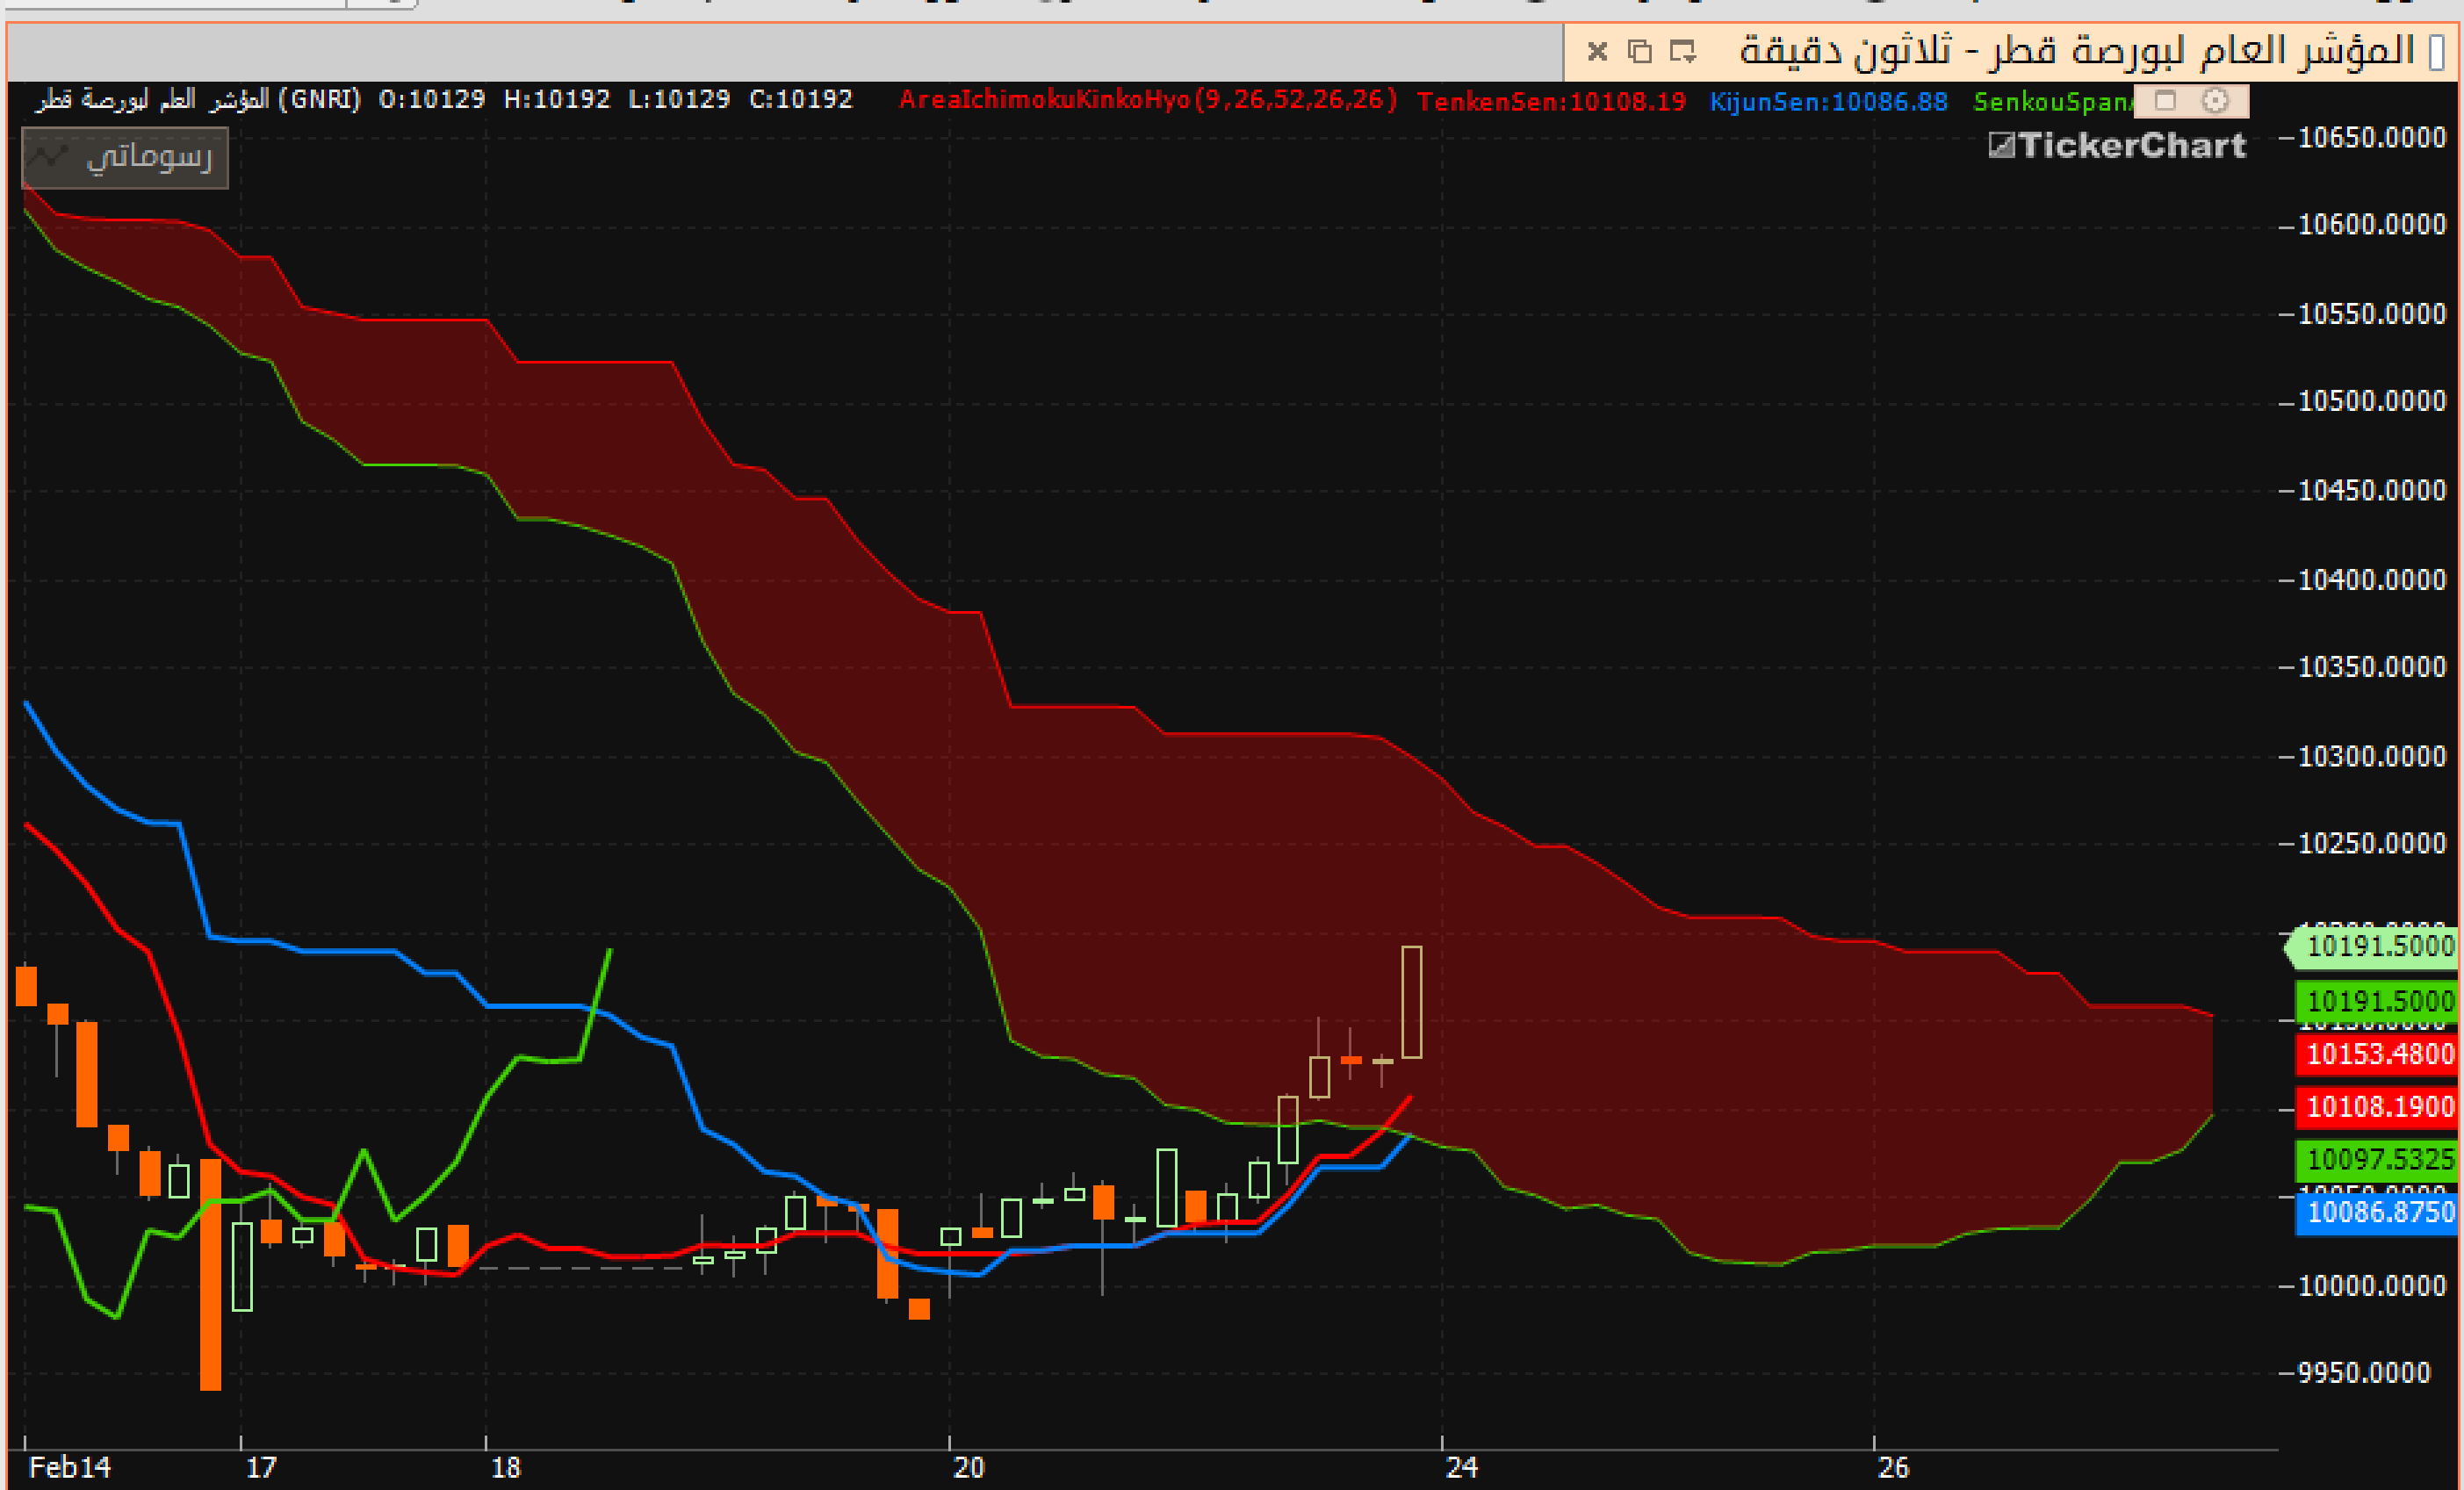Click the indicator panel window icon beside the gear
2464x1490 pixels.
pos(2165,100)
